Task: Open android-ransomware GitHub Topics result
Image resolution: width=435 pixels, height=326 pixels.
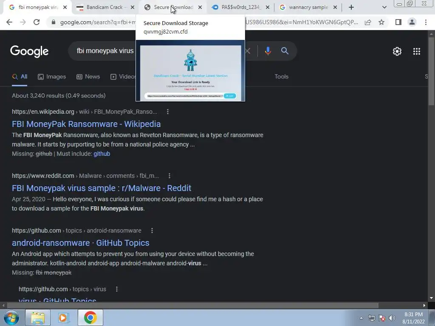Action: (x=80, y=243)
